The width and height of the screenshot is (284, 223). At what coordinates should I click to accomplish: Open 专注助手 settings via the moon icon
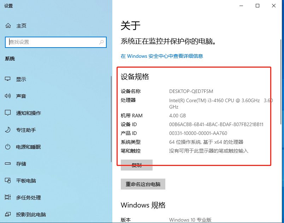click(8, 130)
